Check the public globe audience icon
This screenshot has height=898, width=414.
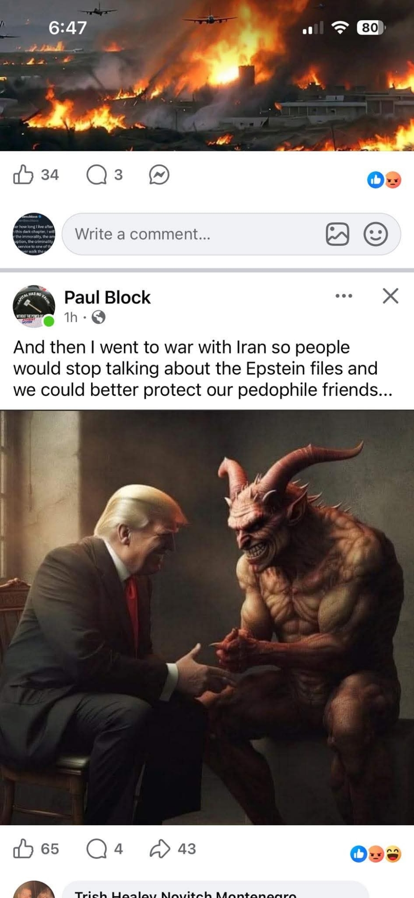pos(99,317)
